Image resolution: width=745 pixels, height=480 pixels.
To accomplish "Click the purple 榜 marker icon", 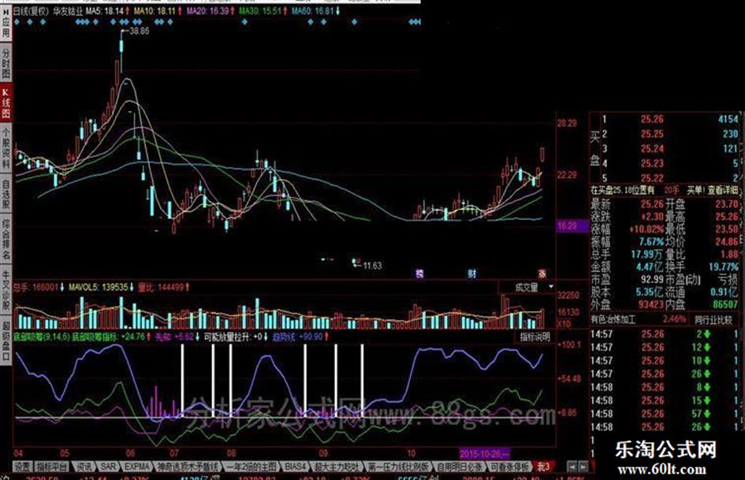I will pyautogui.click(x=419, y=273).
